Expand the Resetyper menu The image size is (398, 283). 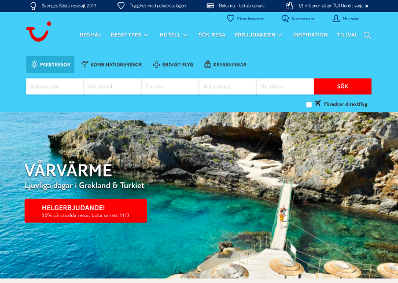[x=130, y=35]
